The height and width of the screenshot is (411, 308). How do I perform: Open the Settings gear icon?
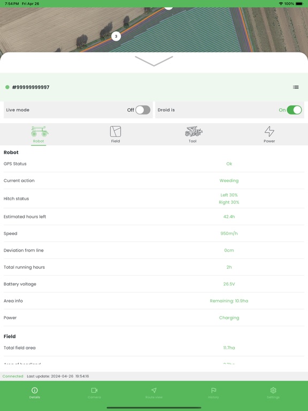(x=273, y=390)
